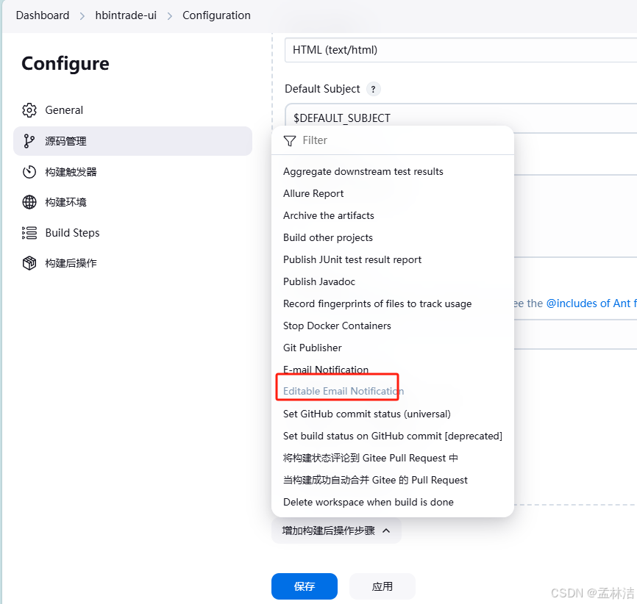Select Aggregate downstream test results
Screen dimensions: 637x604
click(x=363, y=172)
